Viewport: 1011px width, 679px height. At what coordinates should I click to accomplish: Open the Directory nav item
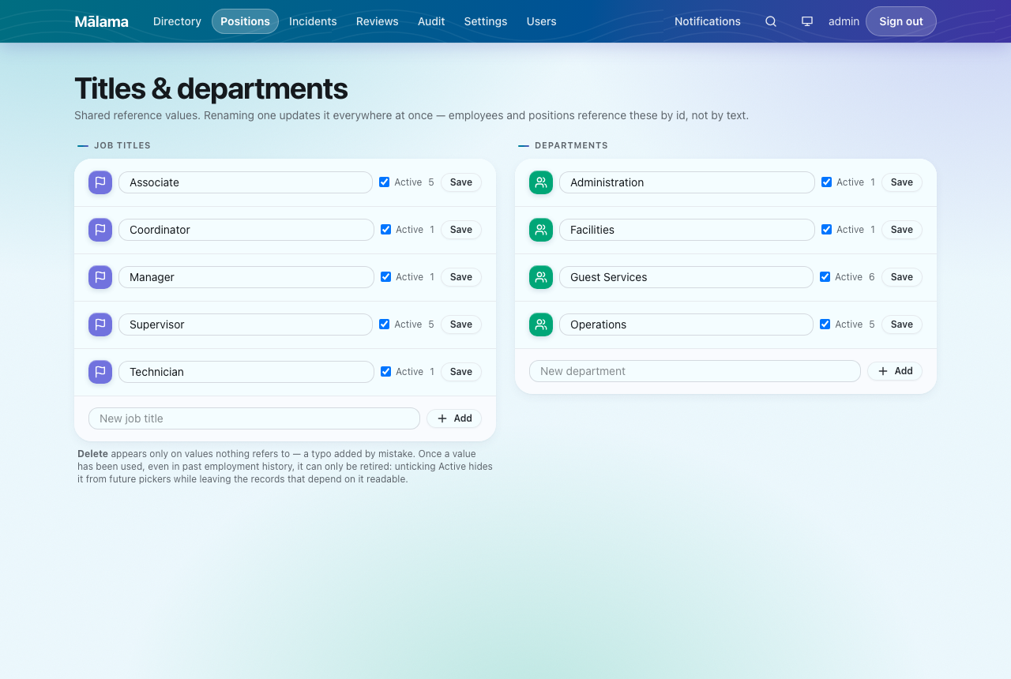click(177, 21)
